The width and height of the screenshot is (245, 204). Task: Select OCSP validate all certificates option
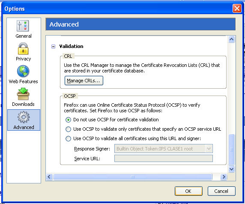(x=68, y=139)
